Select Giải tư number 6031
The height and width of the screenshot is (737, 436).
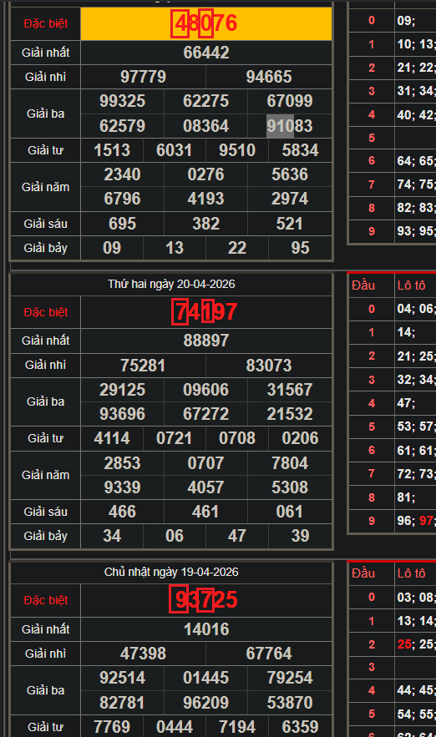pos(175,150)
